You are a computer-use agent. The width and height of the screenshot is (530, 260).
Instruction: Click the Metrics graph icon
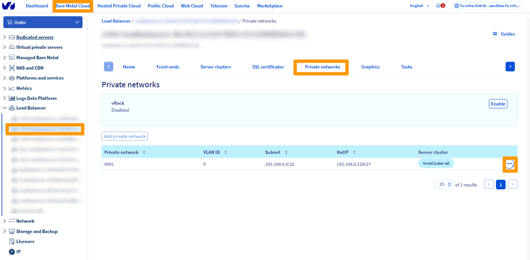click(x=12, y=88)
